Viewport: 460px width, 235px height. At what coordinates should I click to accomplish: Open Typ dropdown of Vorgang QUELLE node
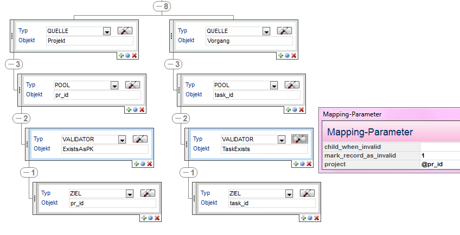tap(266, 31)
